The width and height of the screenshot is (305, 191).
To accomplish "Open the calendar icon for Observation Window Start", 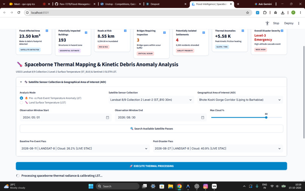I will (x=107, y=117).
